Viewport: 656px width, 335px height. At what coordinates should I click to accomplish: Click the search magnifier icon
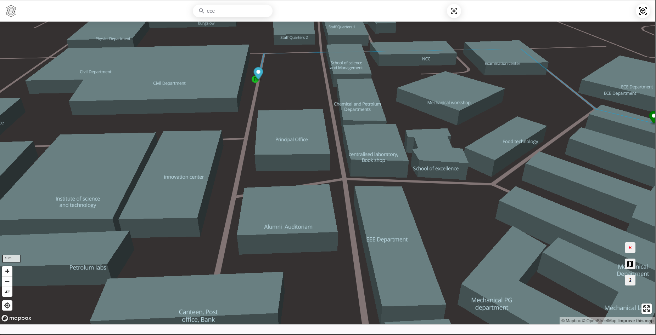pos(201,11)
